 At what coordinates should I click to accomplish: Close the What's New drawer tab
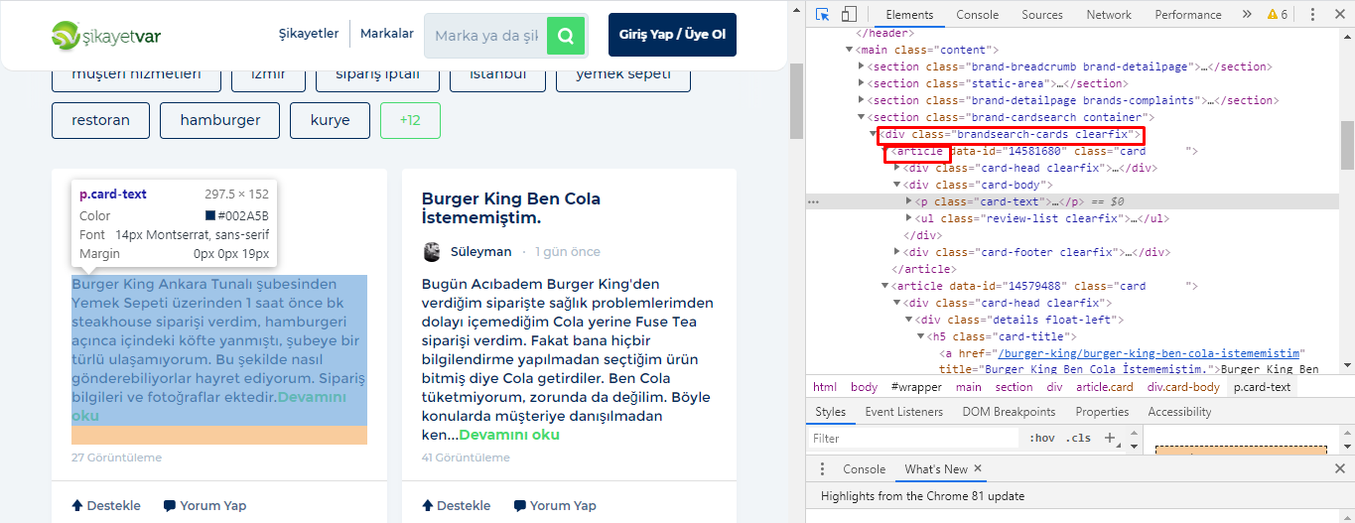pyautogui.click(x=978, y=468)
